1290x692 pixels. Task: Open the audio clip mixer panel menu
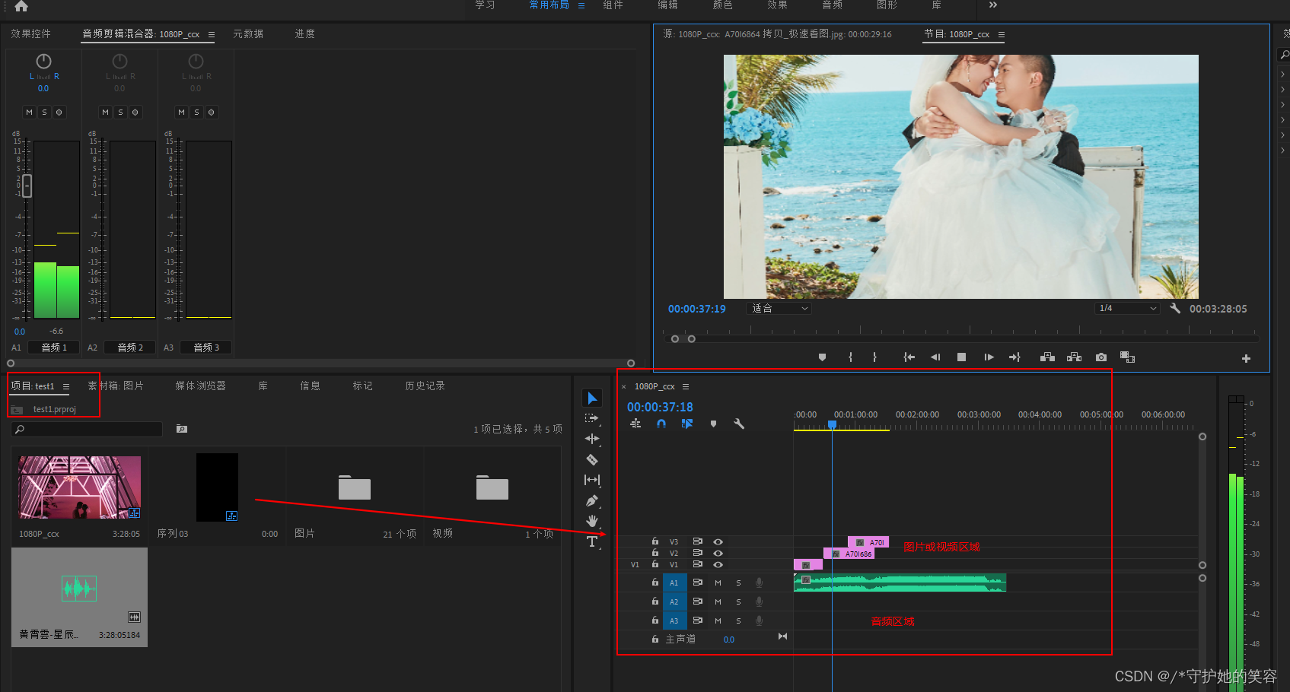[x=212, y=34]
